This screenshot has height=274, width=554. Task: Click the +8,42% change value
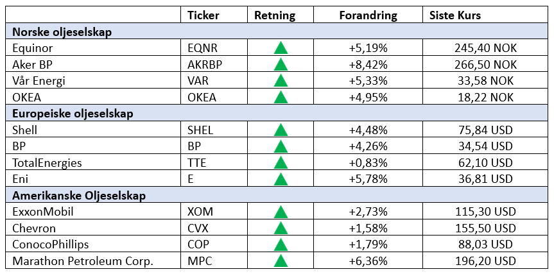pyautogui.click(x=368, y=64)
